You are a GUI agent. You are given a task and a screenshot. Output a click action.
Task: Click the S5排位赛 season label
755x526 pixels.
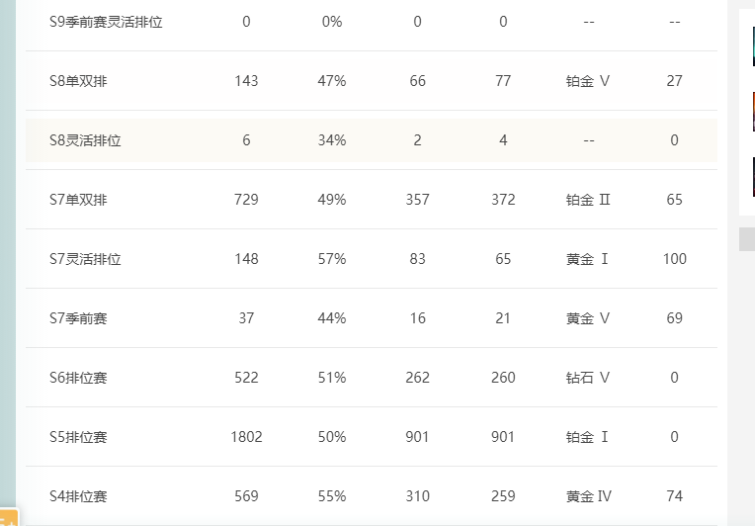coord(78,437)
